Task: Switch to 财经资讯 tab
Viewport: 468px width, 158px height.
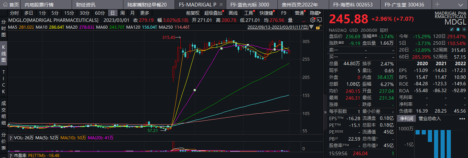Action: 86,5
